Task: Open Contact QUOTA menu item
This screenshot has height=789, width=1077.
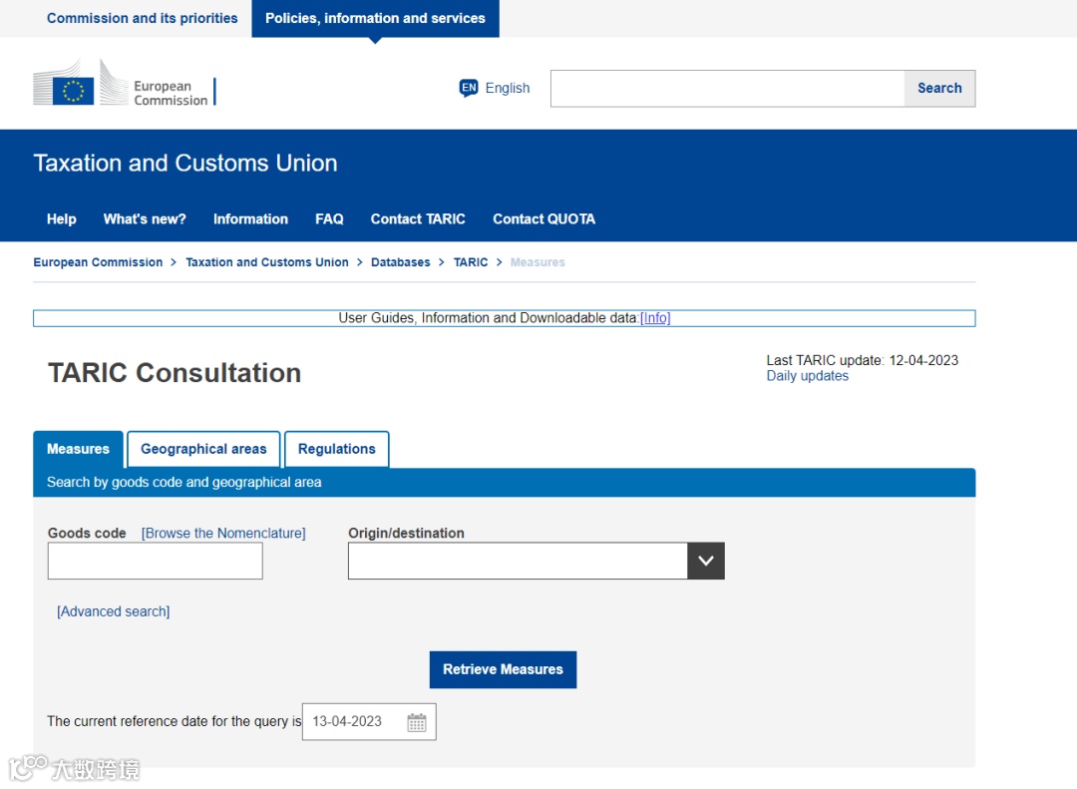Action: click(x=544, y=219)
